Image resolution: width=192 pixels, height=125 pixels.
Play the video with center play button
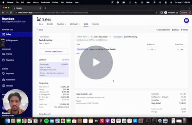(x=96, y=62)
